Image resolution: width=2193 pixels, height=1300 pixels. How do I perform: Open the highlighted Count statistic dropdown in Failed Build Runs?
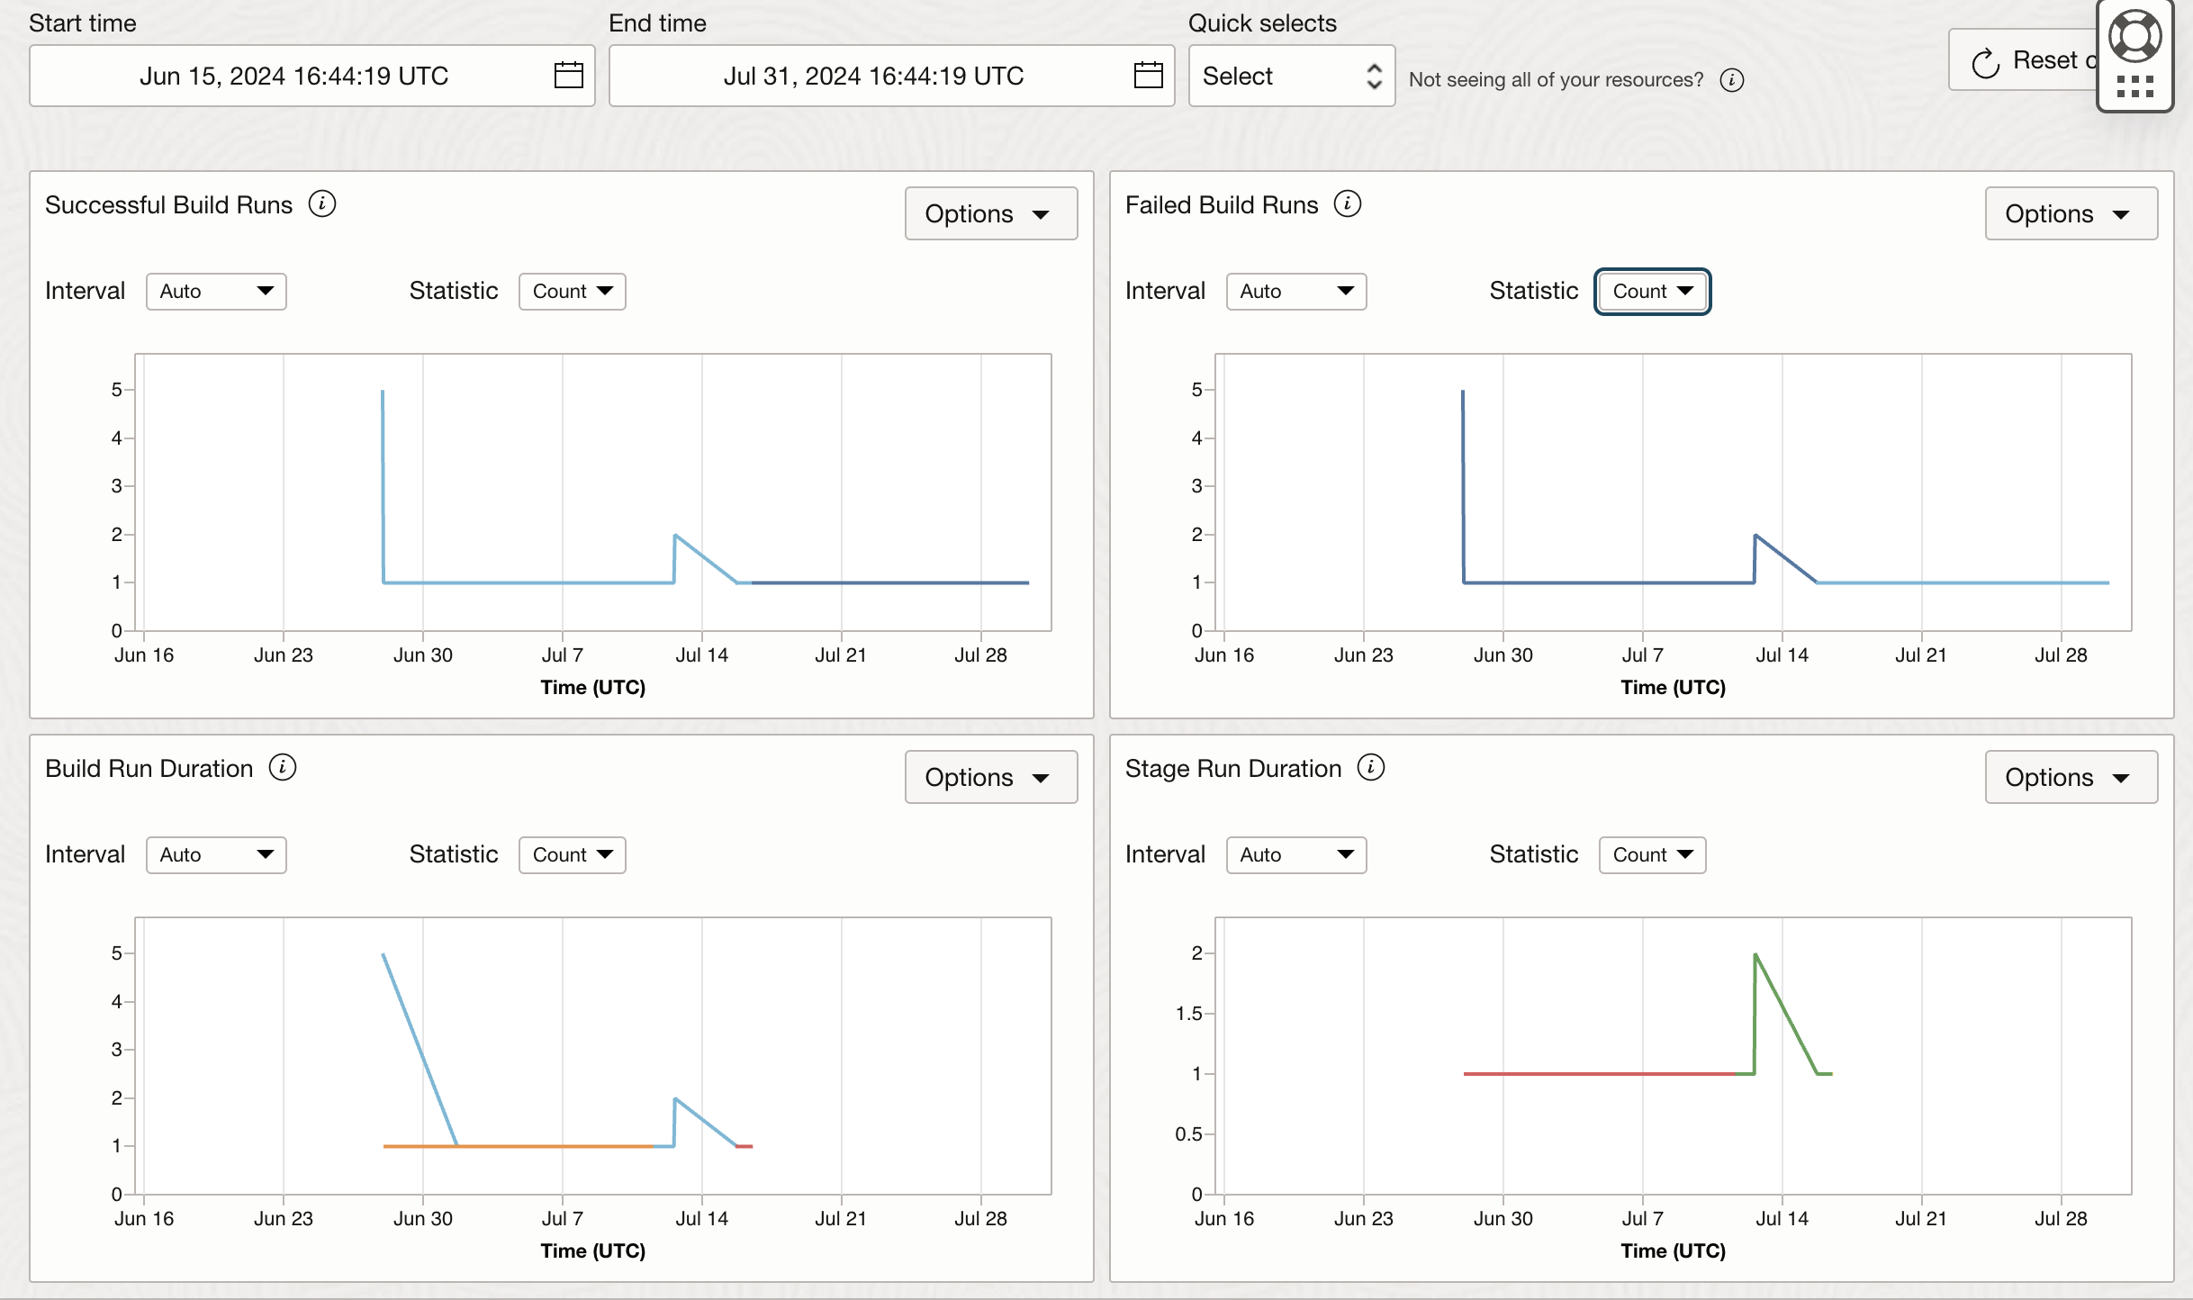tap(1651, 291)
